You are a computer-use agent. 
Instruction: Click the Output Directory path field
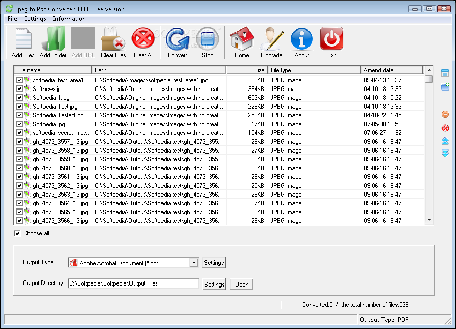click(x=133, y=283)
